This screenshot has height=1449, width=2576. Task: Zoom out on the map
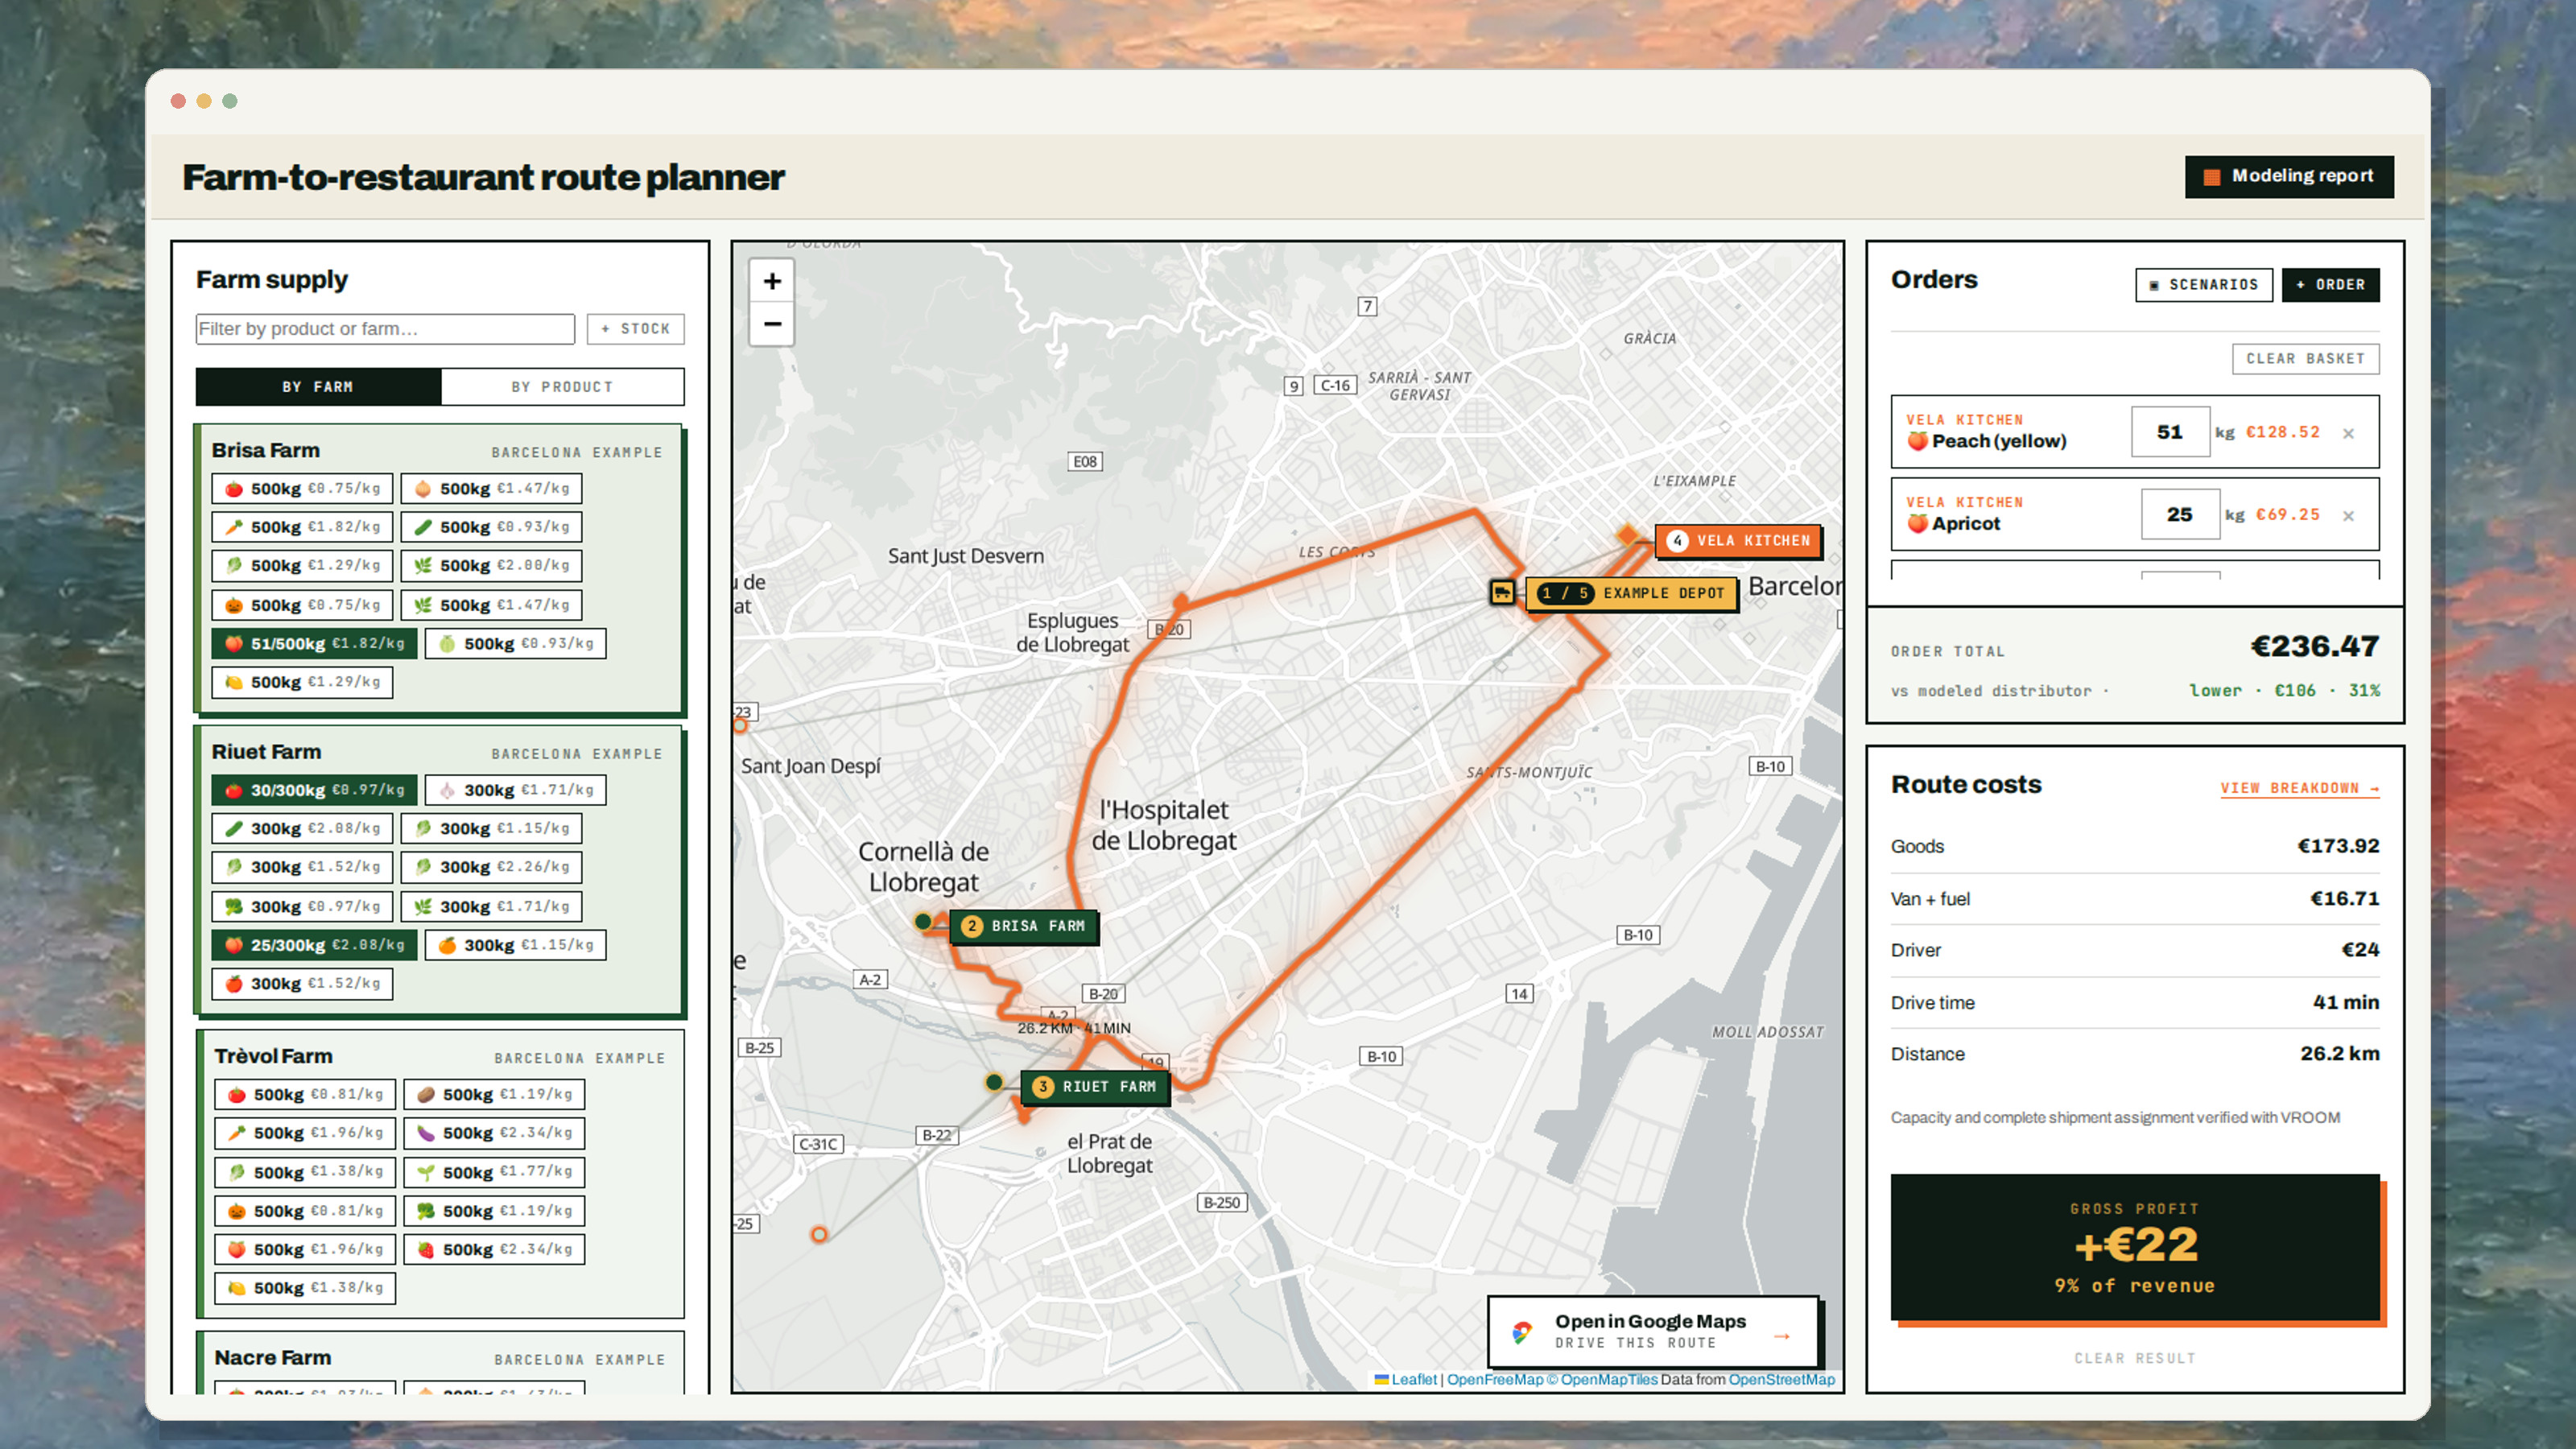click(x=771, y=324)
